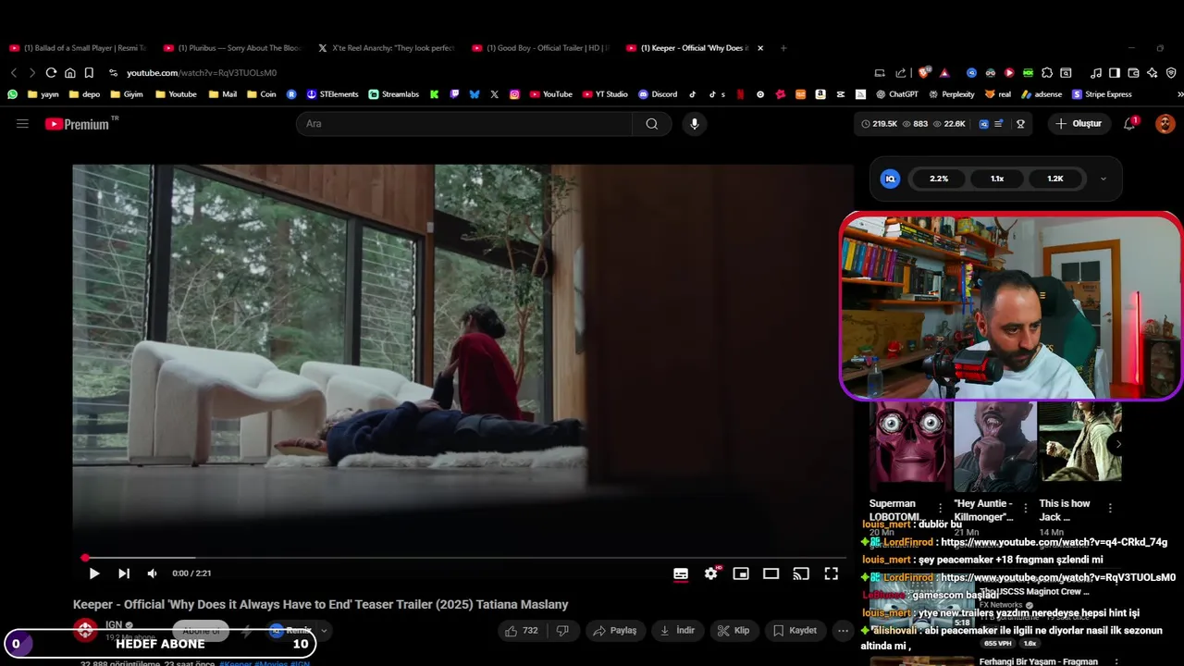
Task: Search with voice microphone
Action: coord(695,124)
